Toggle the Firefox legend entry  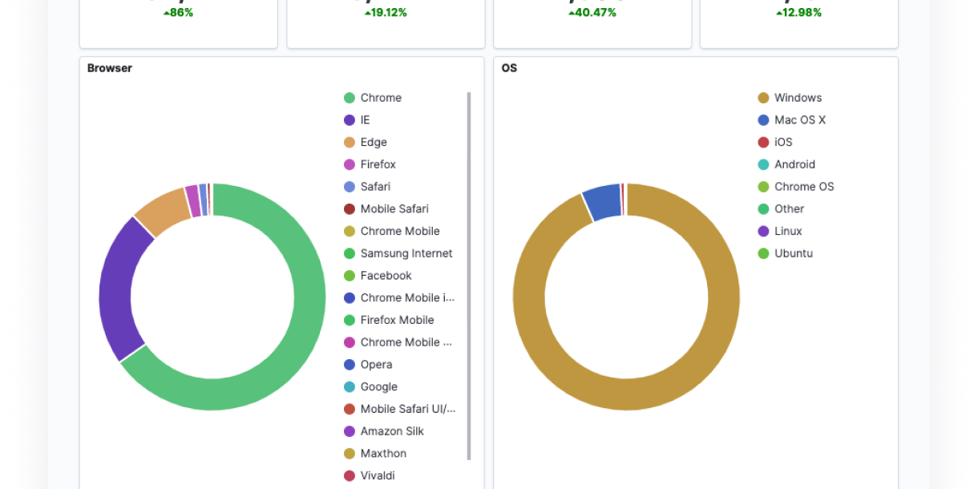(378, 164)
